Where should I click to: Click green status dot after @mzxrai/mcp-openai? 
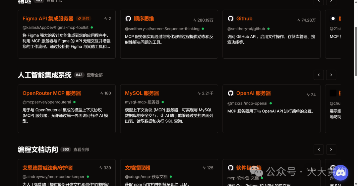click(270, 103)
